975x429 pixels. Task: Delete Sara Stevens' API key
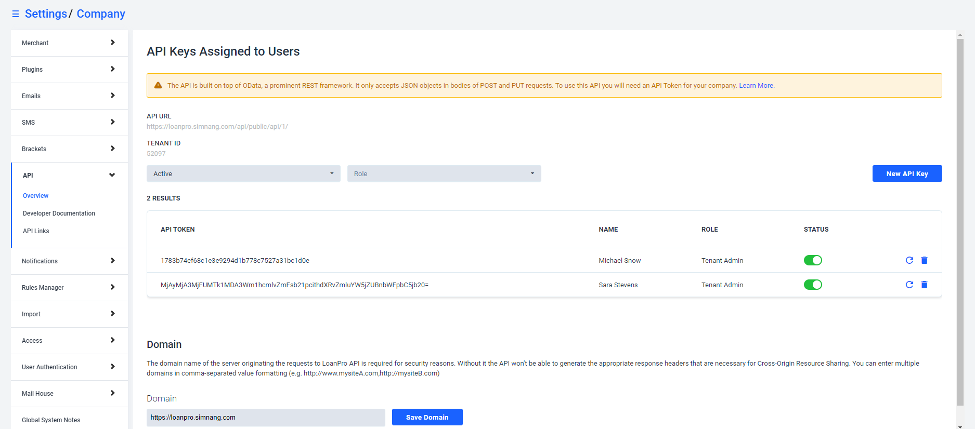[925, 285]
